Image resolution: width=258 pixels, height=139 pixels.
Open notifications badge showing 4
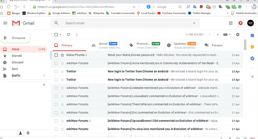pos(241,23)
